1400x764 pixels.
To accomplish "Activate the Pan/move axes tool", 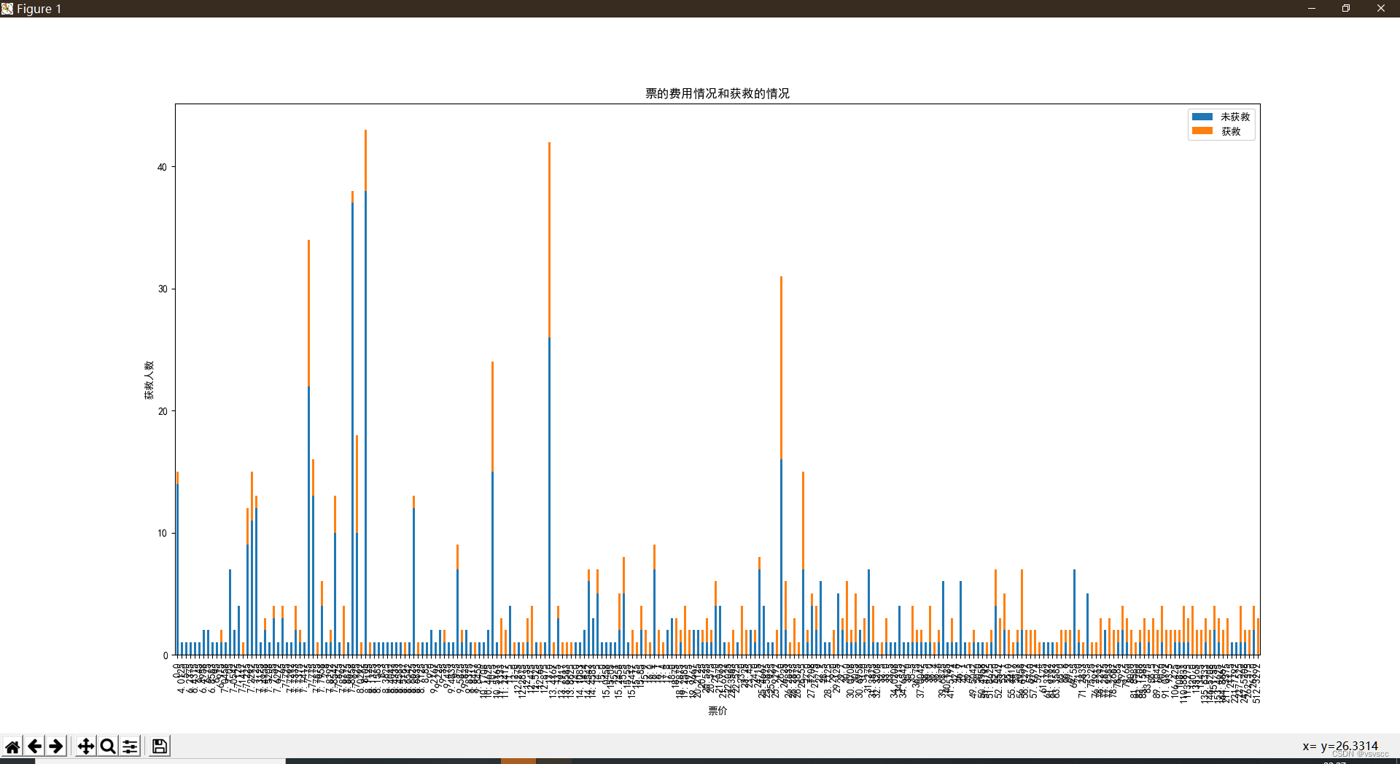I will (86, 746).
